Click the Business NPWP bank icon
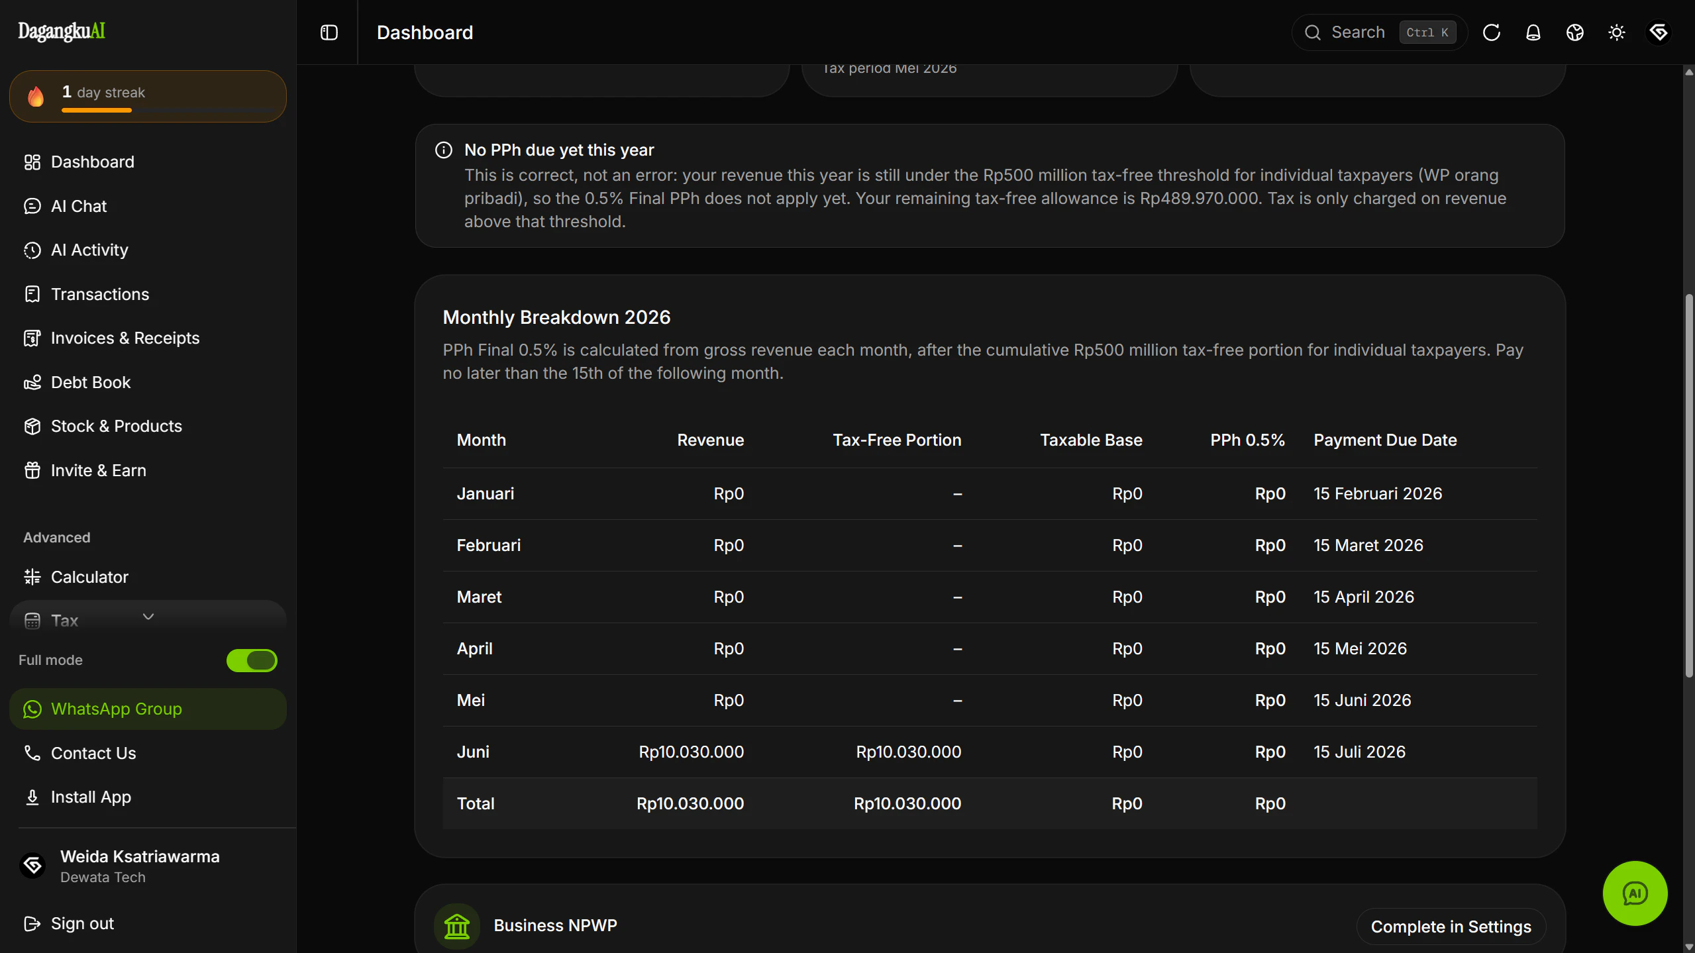 (x=457, y=926)
